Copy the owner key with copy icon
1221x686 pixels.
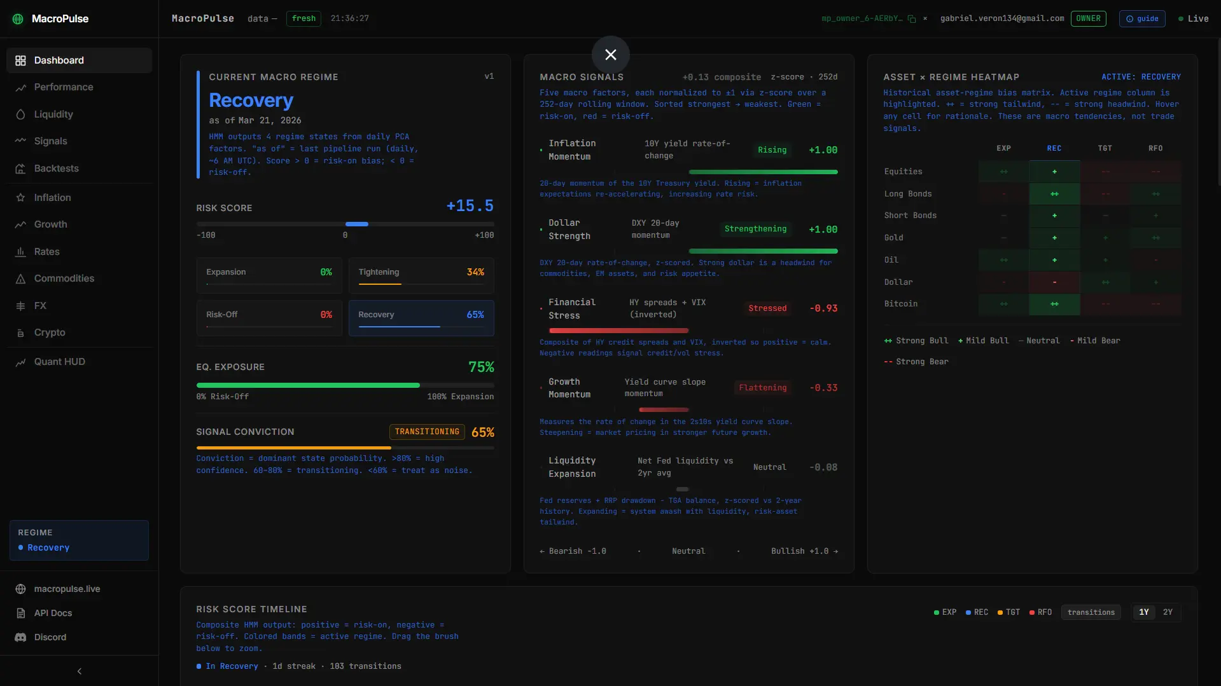[912, 19]
